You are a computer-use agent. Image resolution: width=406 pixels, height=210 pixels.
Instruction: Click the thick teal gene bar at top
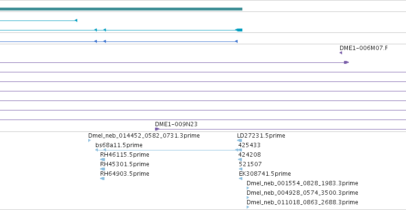point(121,9)
